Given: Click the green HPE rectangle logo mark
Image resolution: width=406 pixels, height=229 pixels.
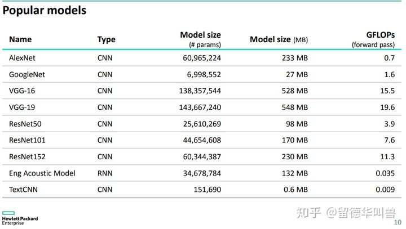Looking at the screenshot, I should click(8, 213).
